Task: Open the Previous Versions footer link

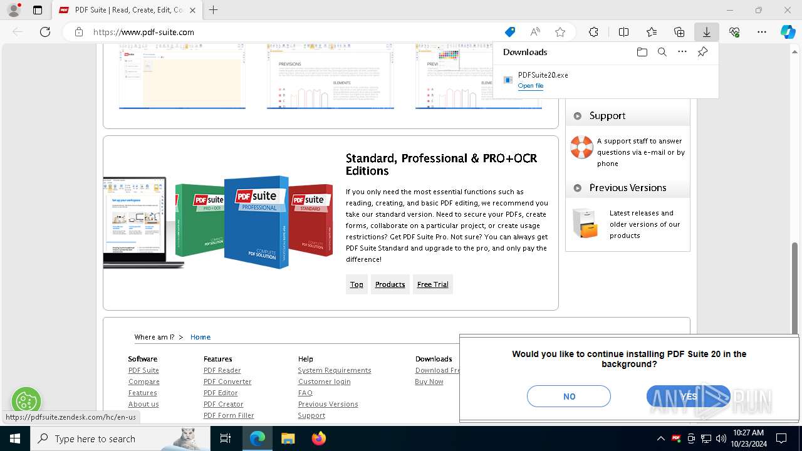Action: (328, 404)
